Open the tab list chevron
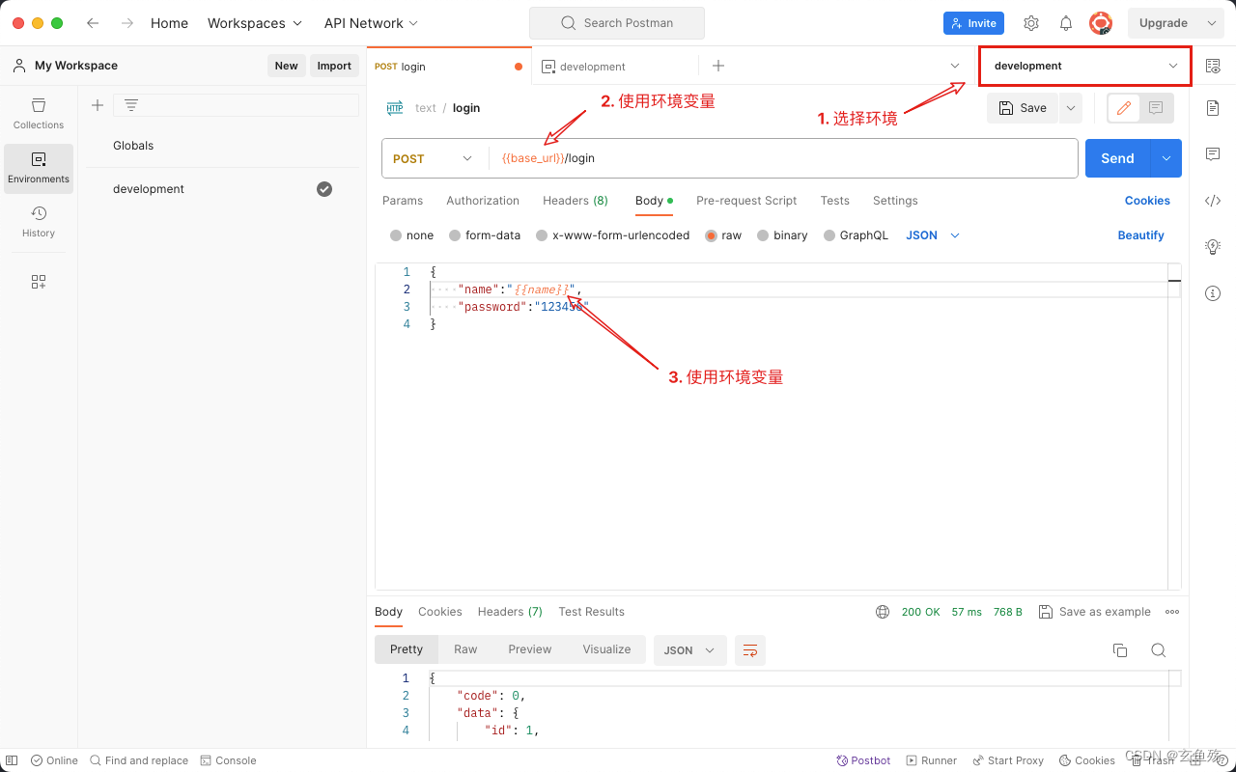Screen dimensions: 1236x772 [x=955, y=66]
